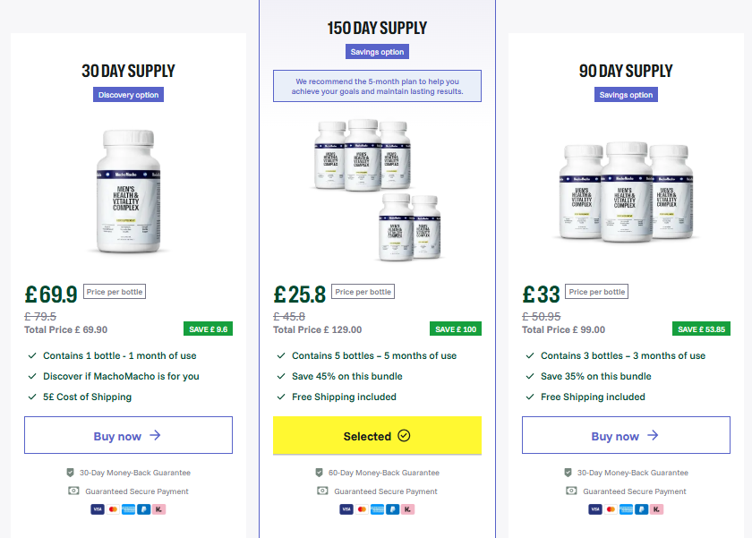752x538 pixels.
Task: Click the green SAVE £ 100 badge
Action: [x=456, y=329]
